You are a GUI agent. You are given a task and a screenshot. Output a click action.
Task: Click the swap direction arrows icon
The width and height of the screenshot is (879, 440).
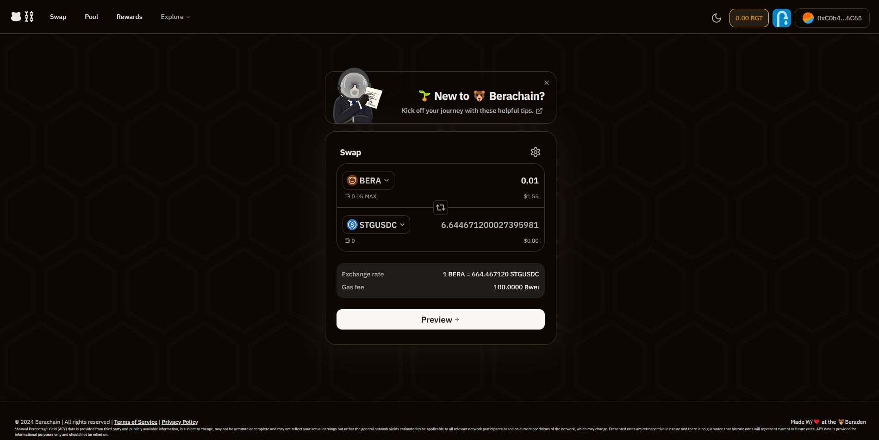pyautogui.click(x=441, y=208)
